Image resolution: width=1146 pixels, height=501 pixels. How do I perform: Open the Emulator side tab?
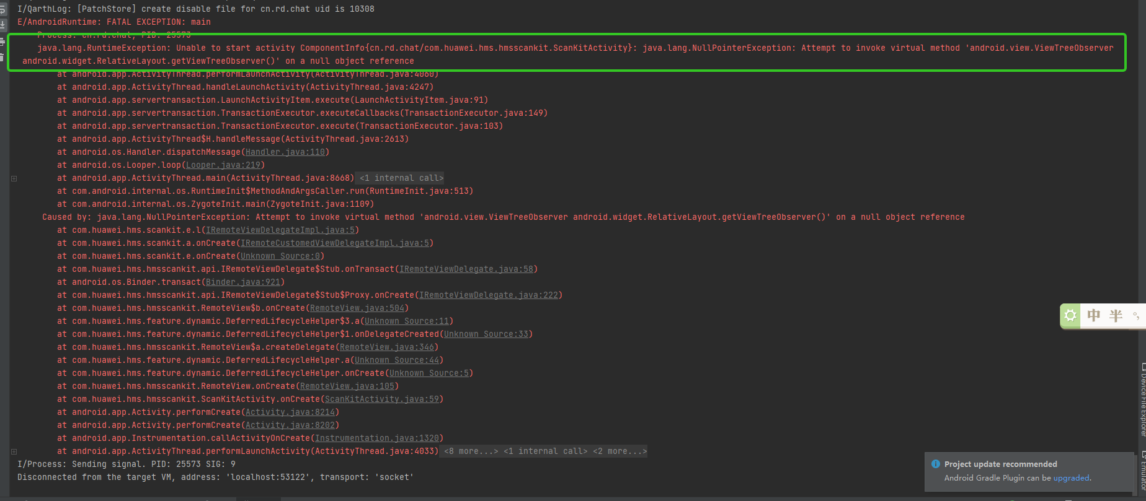[1142, 471]
